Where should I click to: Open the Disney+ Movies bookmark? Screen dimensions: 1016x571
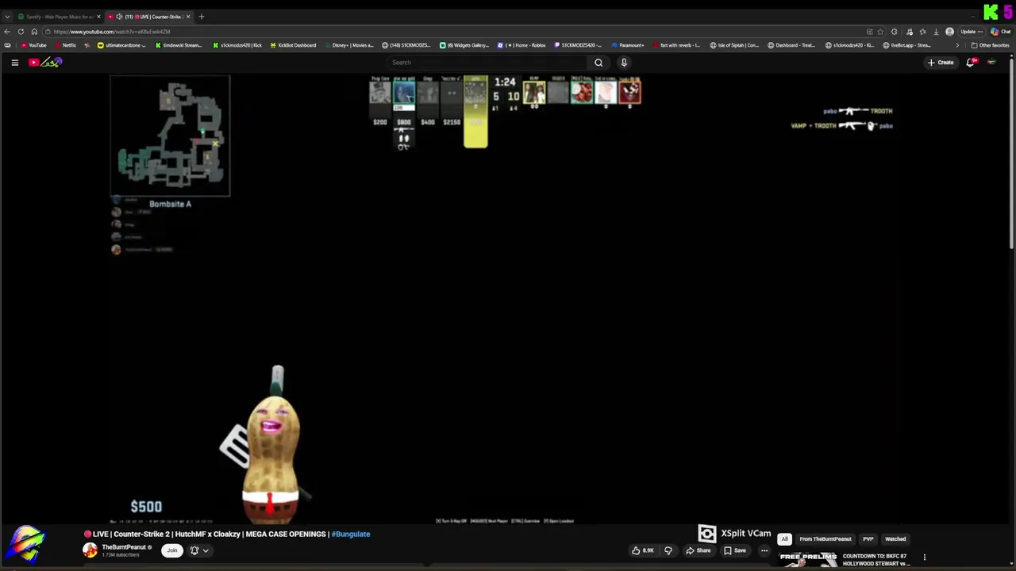point(349,45)
